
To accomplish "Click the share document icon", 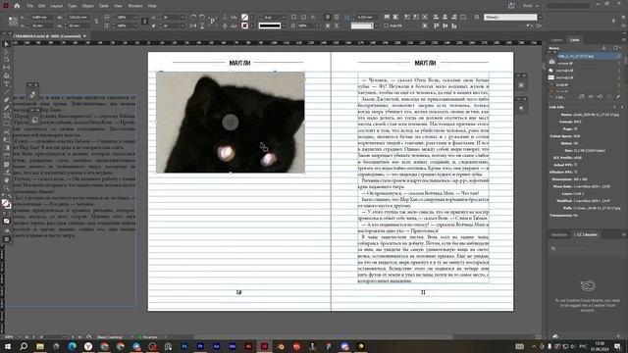I will [511, 6].
